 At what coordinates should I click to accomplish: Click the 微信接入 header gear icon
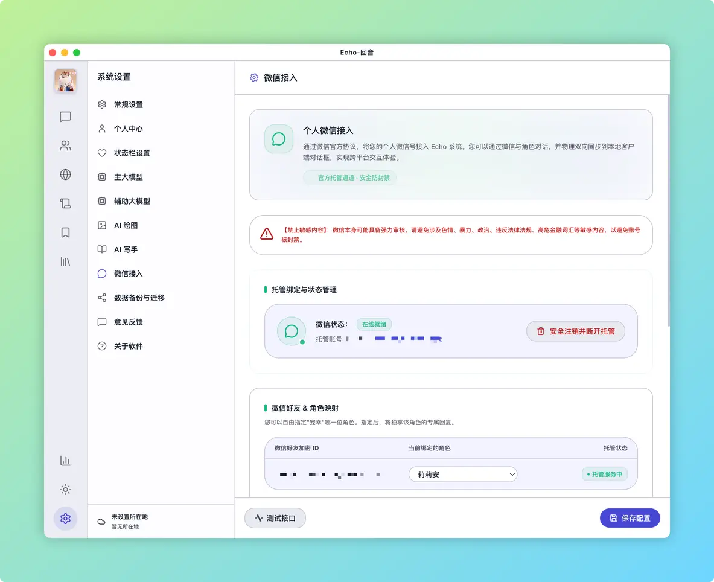254,78
